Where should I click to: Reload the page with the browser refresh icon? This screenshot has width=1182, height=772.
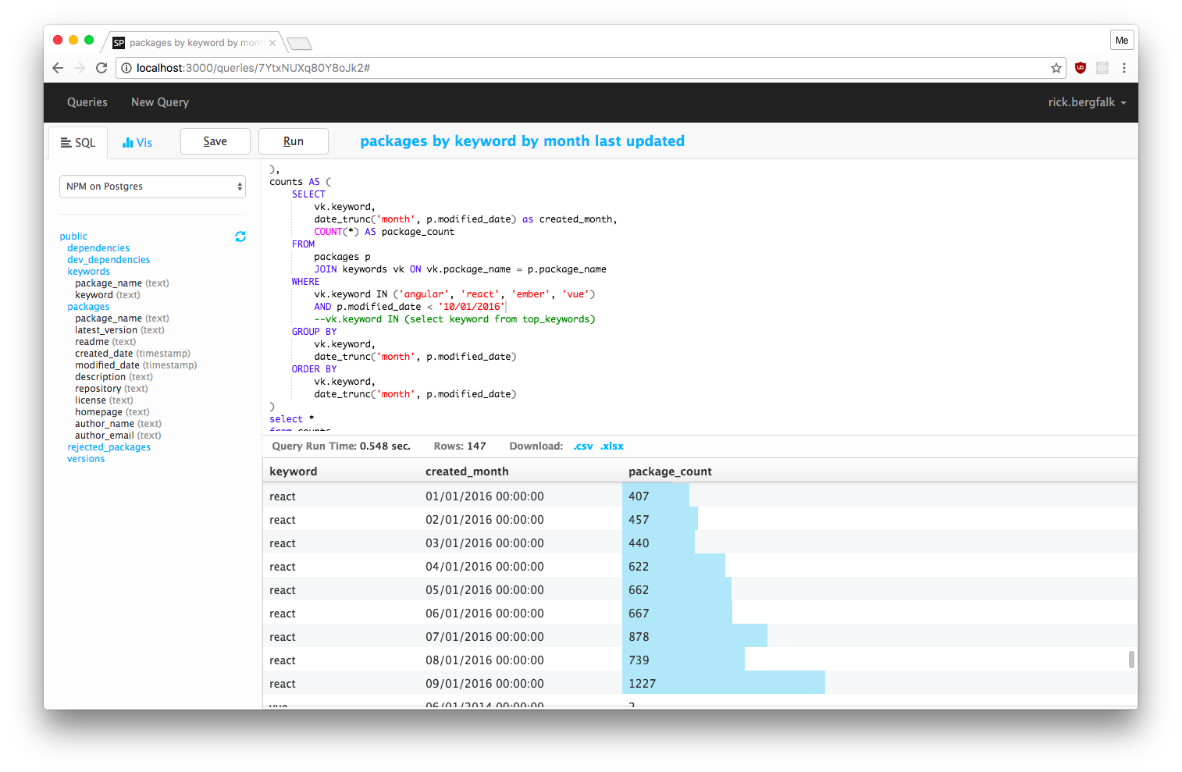101,68
